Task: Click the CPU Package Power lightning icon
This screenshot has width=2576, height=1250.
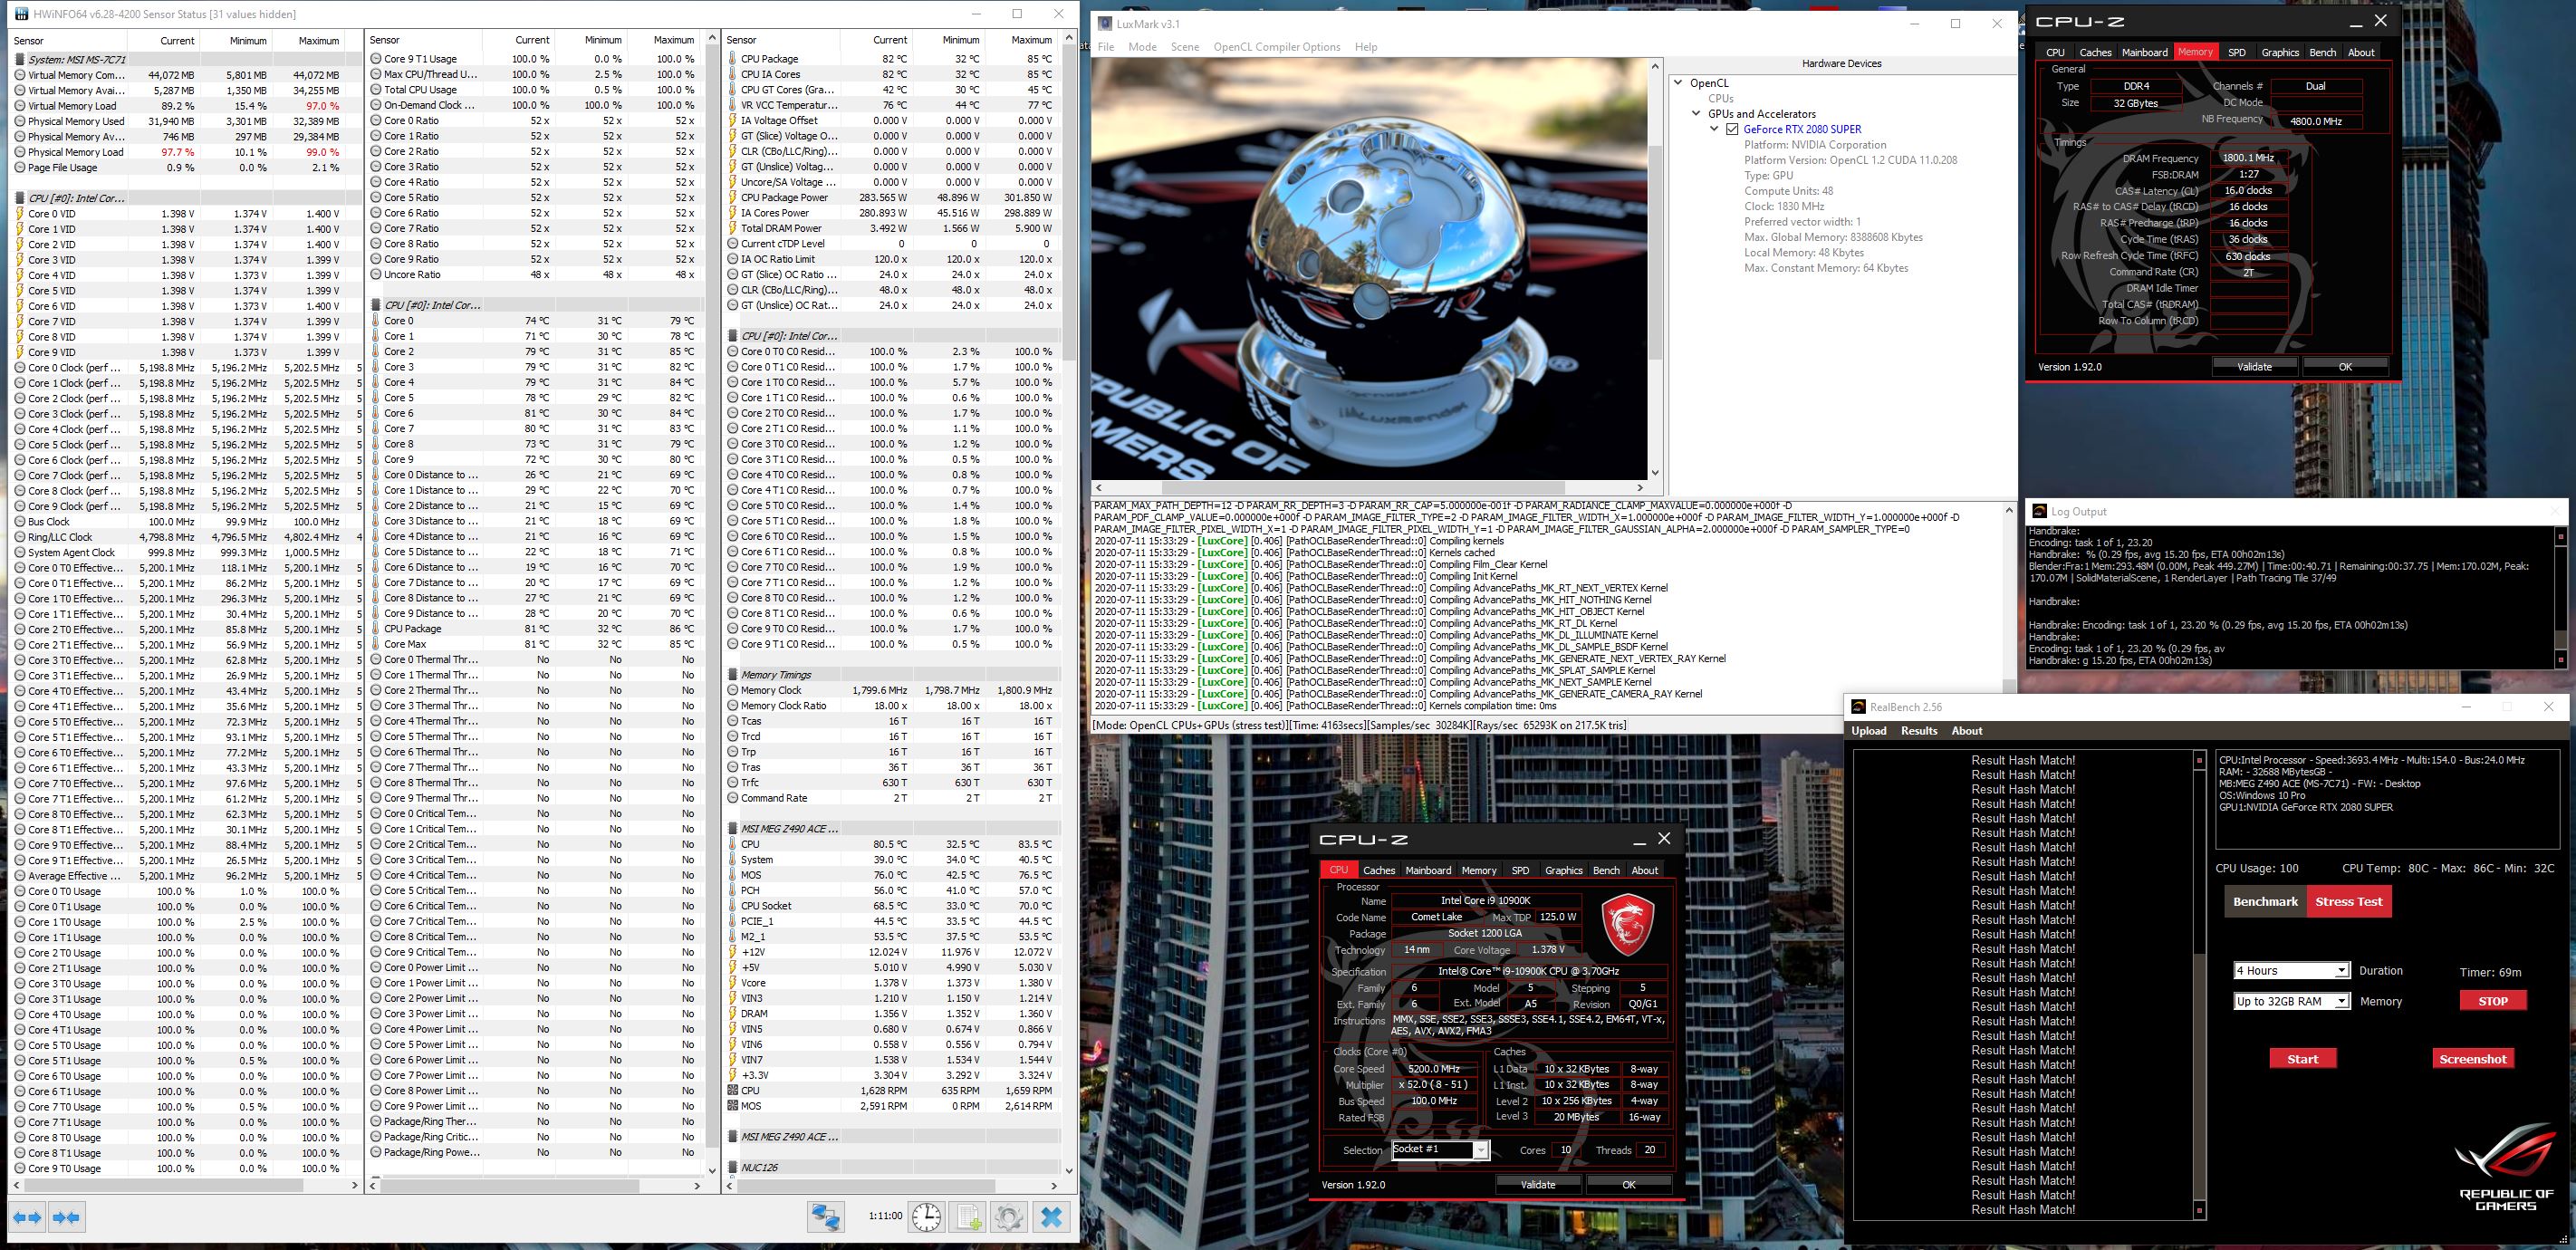Action: [x=733, y=198]
